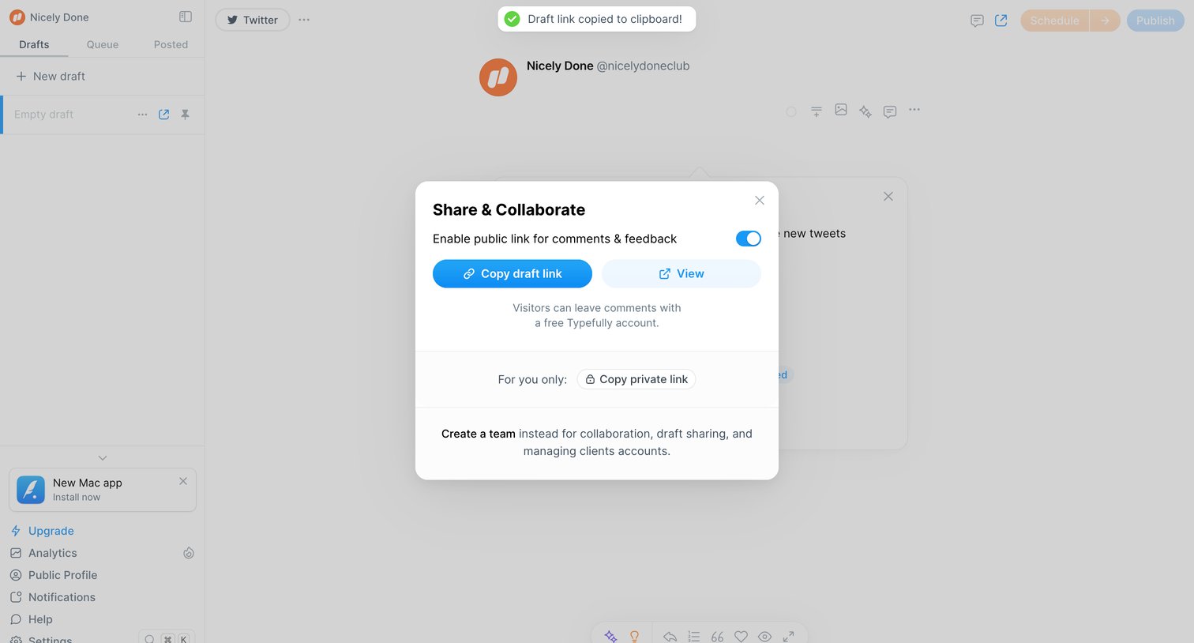Viewport: 1194px width, 643px height.
Task: Click the Copy draft link button
Action: [513, 273]
